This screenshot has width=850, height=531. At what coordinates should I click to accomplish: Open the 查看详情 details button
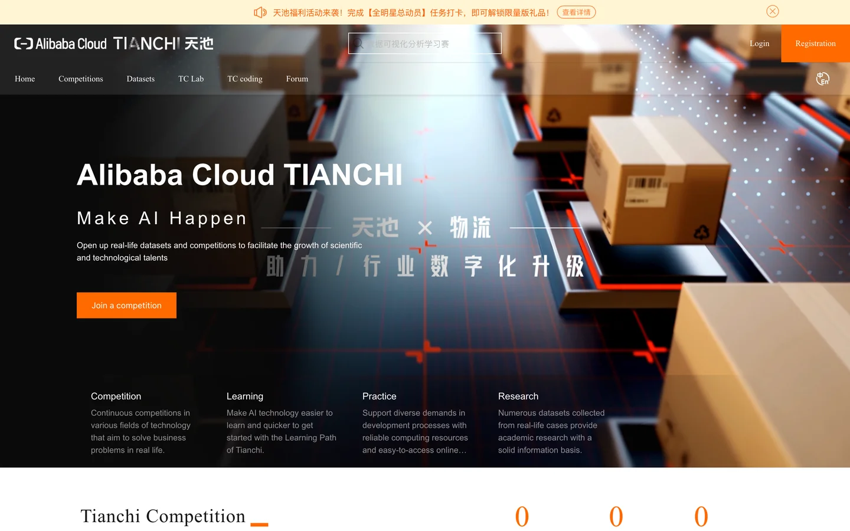576,12
